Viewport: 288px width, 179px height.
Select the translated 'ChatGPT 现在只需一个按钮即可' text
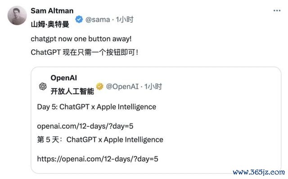pos(84,52)
